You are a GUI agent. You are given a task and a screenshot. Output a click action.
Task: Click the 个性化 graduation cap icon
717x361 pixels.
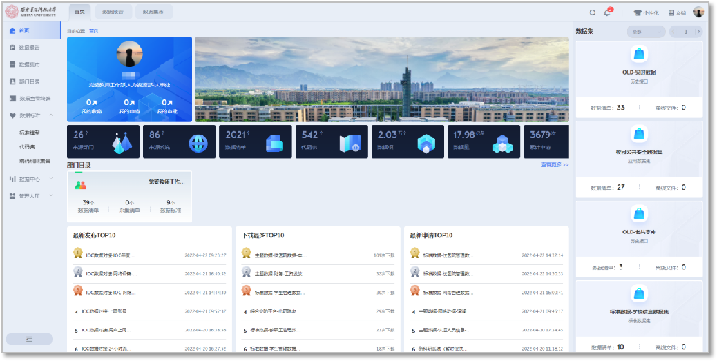tap(638, 13)
